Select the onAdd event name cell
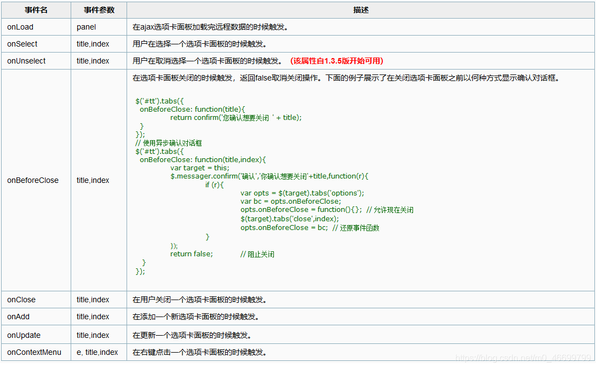 (x=36, y=317)
